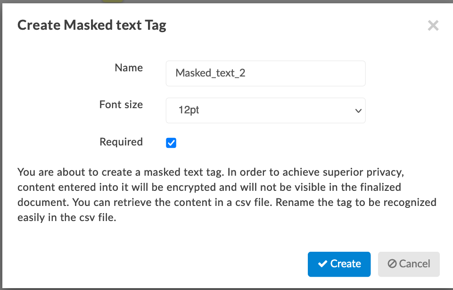Expand Font size using its chevron arrow
Viewport: 453px width, 290px height.
(358, 111)
